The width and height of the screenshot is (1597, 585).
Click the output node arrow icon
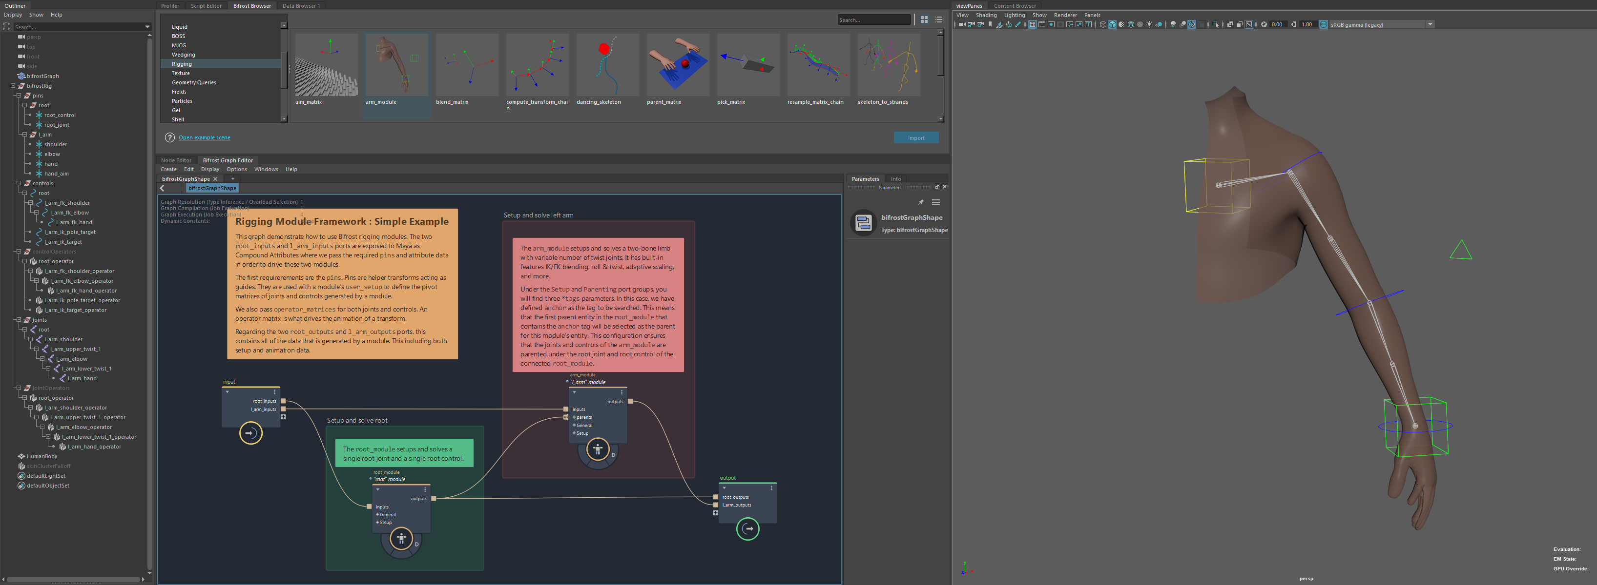747,528
